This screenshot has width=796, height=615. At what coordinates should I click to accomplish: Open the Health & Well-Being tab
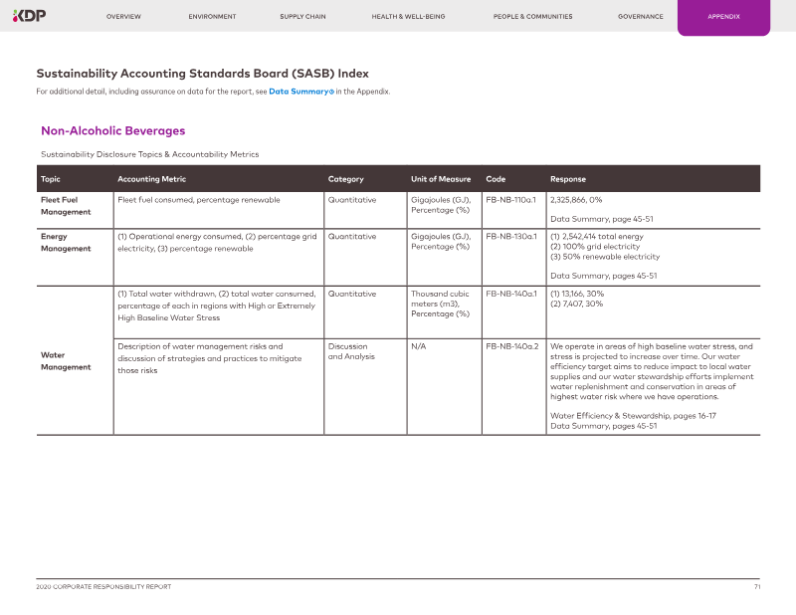(x=406, y=17)
